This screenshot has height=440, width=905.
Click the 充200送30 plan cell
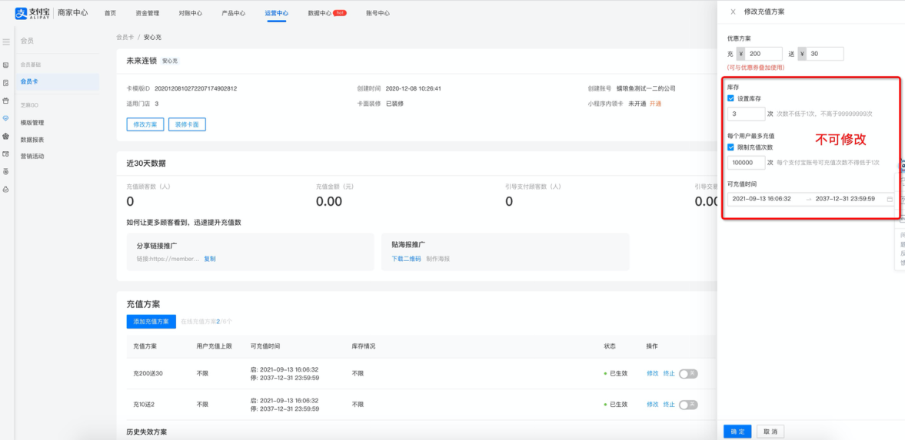(148, 373)
